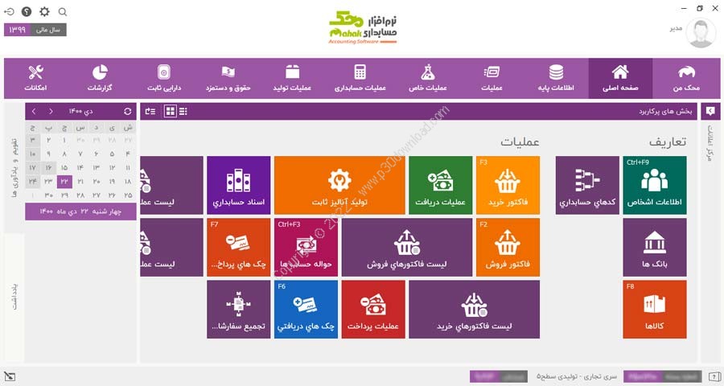
Task: Open the بانک ها (banks) tile
Action: point(654,247)
